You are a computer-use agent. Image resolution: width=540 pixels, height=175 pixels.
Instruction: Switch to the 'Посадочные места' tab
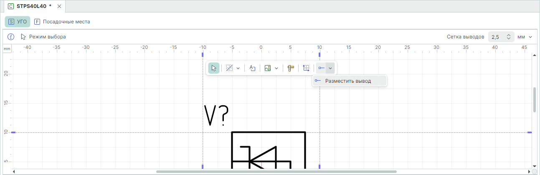click(62, 22)
